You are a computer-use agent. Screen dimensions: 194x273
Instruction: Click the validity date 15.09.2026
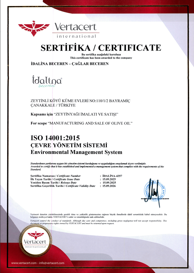pos(109,186)
